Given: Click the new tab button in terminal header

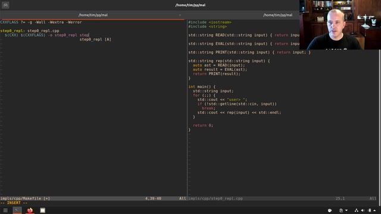Looking at the screenshot, I should 5,5.
